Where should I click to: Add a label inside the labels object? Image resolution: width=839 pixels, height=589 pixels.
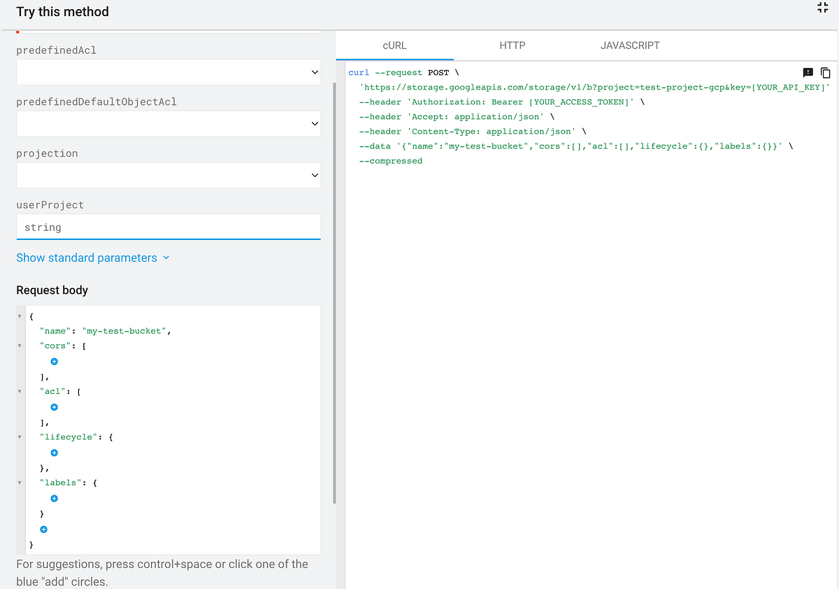pos(54,498)
